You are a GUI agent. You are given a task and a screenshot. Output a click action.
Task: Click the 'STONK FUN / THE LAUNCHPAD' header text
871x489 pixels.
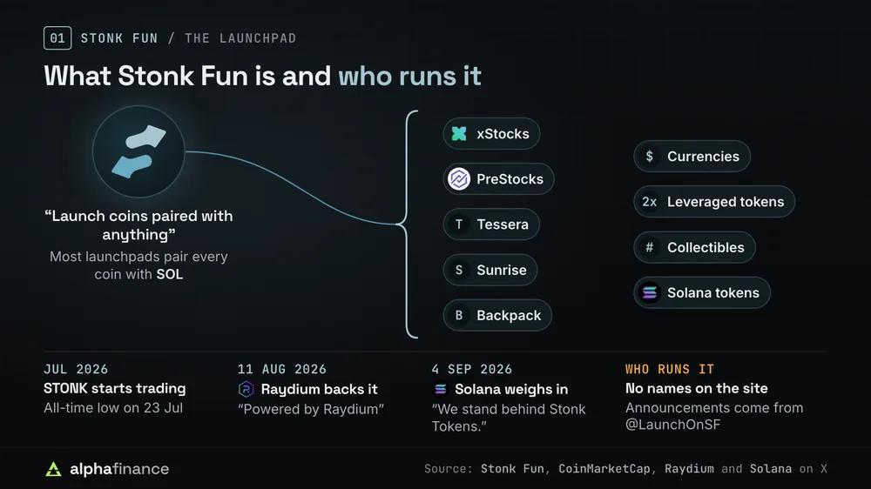coord(188,38)
